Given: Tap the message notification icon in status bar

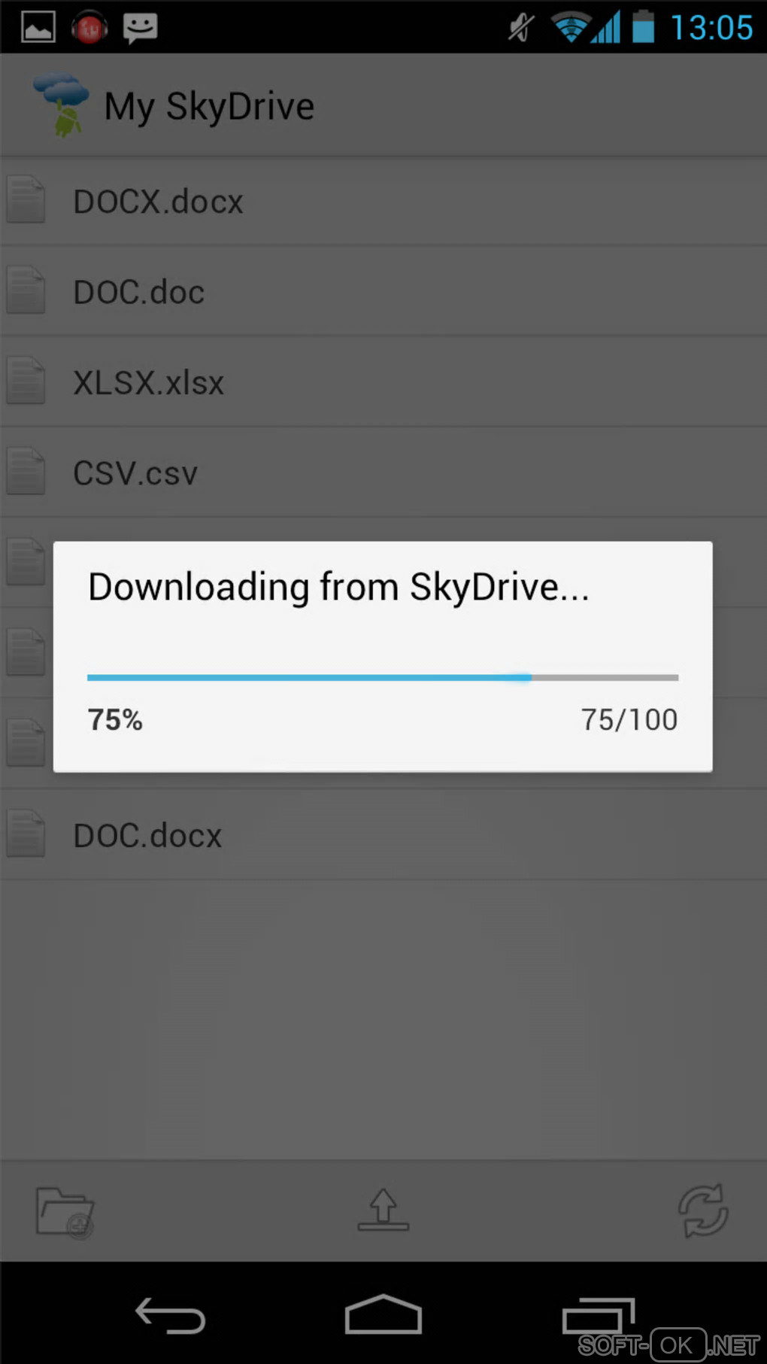Looking at the screenshot, I should coord(140,29).
